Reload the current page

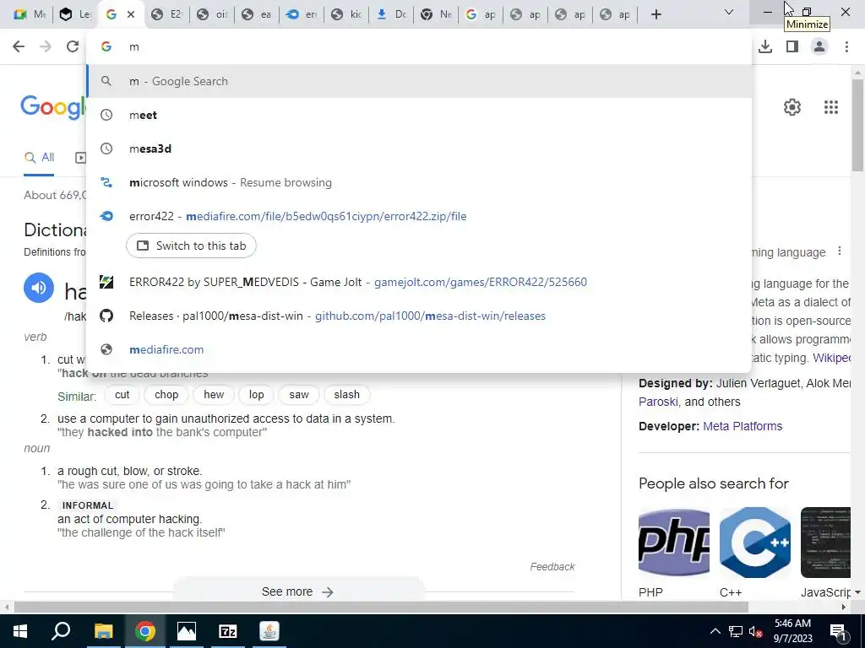(73, 47)
